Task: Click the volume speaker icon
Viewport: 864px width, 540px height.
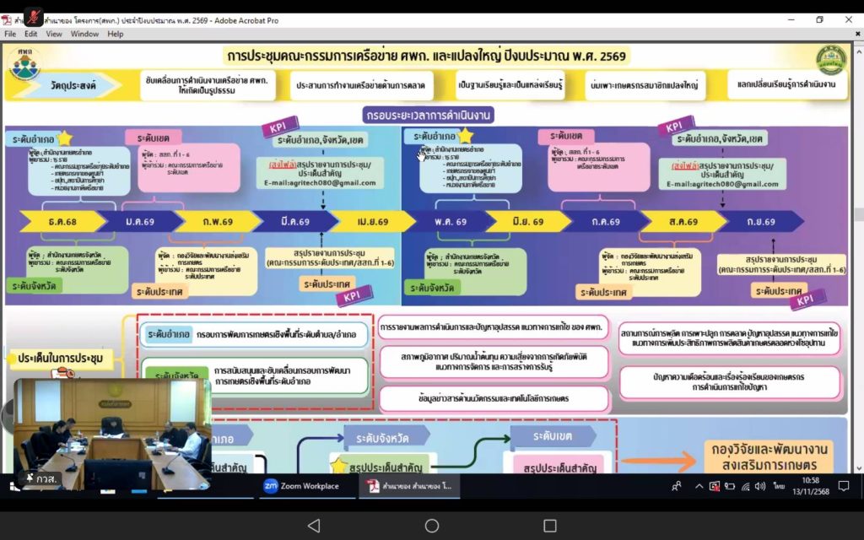Action: click(x=760, y=486)
